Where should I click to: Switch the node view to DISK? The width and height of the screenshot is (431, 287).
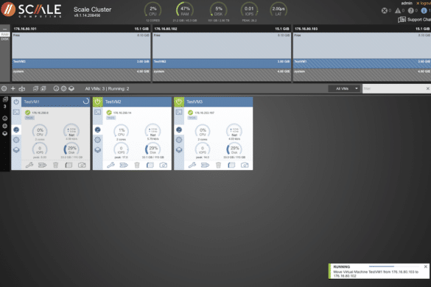(x=5, y=39)
